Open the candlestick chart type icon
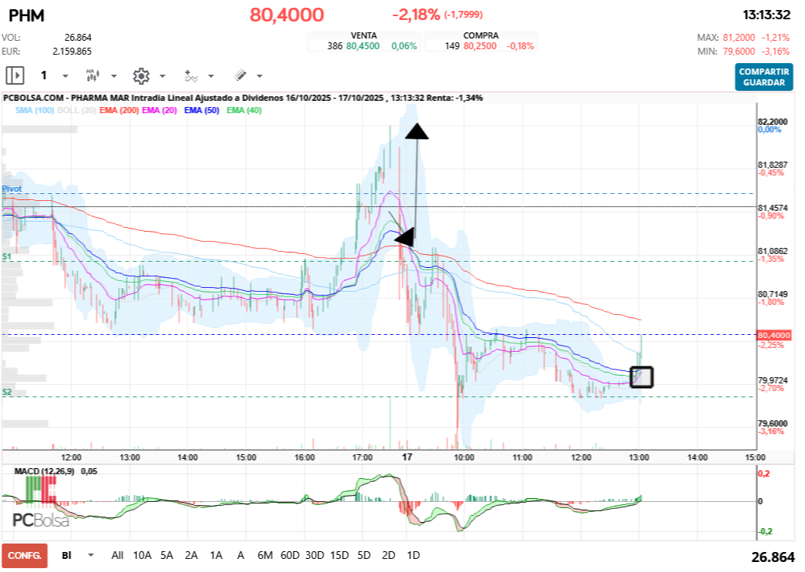 point(92,76)
